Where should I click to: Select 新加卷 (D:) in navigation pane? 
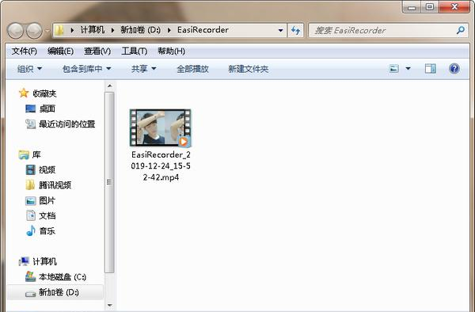pos(59,292)
